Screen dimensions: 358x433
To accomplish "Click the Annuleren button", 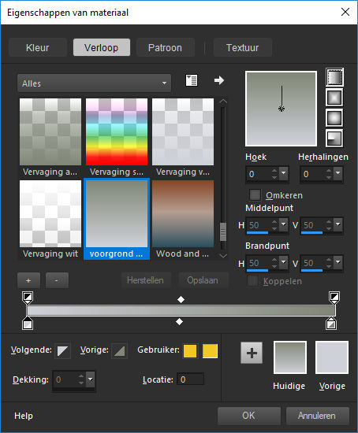I will pos(317,416).
